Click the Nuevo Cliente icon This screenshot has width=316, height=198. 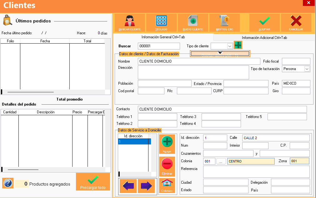193,22
